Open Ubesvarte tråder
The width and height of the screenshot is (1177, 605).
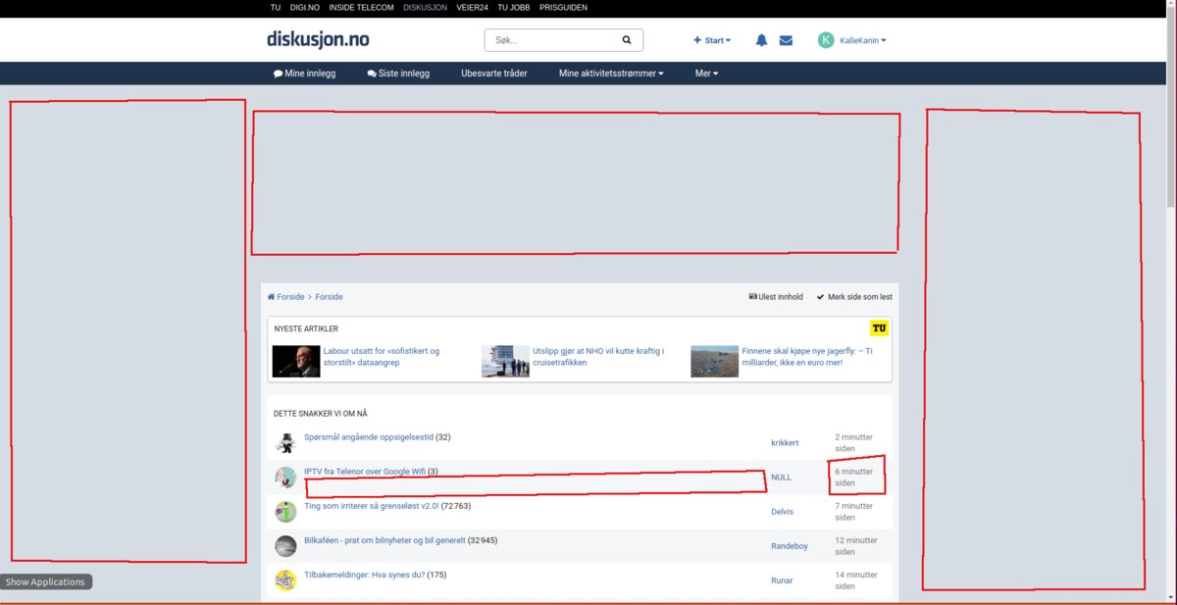[494, 74]
